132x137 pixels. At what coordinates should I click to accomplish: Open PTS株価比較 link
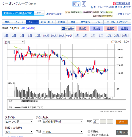[x=56, y=14]
